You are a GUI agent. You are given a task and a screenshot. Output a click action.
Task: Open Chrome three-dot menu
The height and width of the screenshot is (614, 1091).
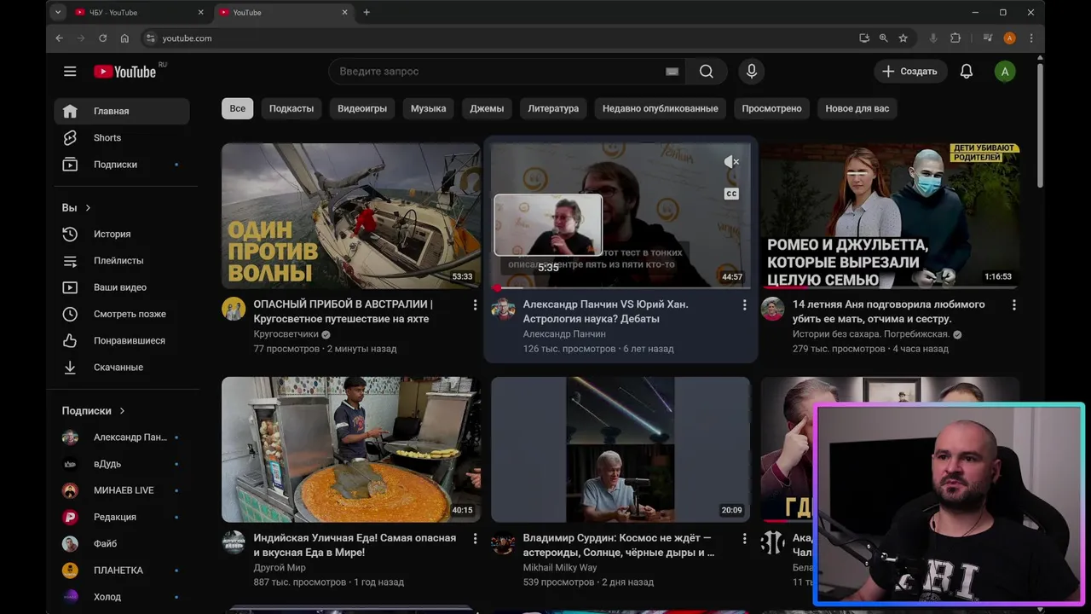point(1031,38)
